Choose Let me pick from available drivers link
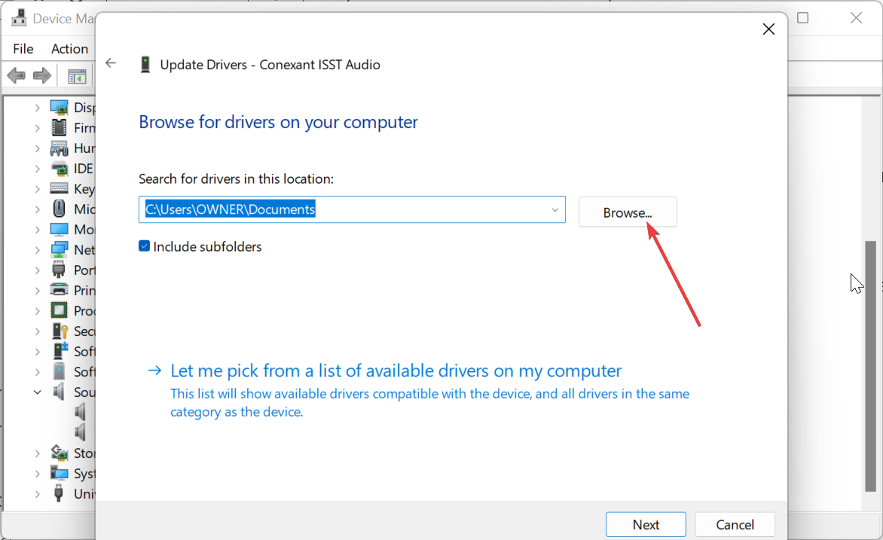This screenshot has height=540, width=883. tap(396, 371)
